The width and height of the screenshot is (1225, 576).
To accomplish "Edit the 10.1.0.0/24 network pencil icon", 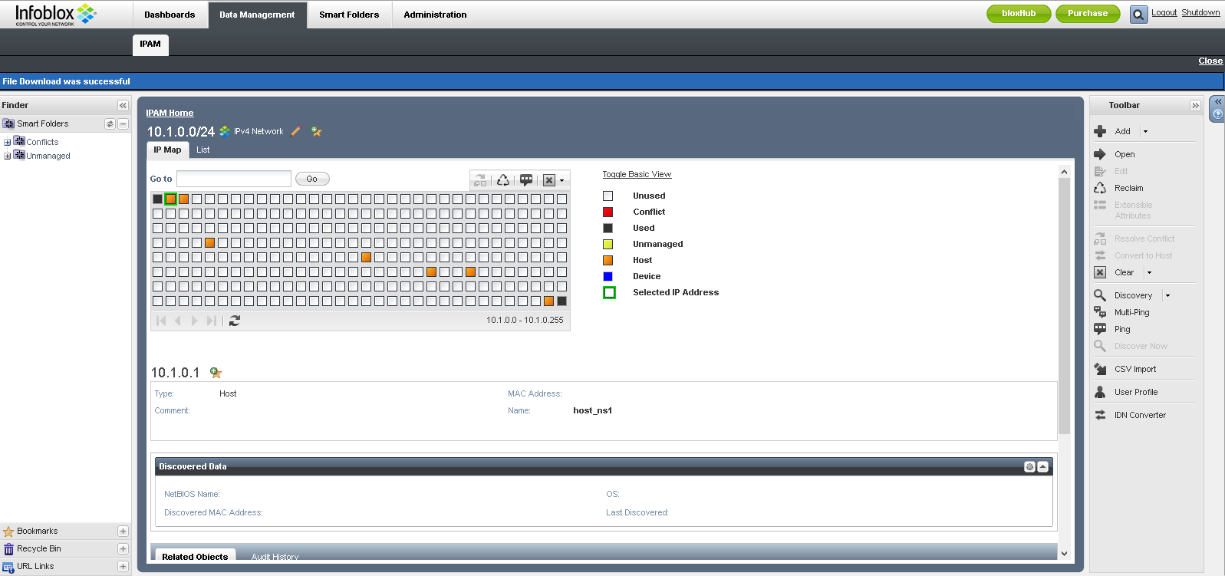I will pos(296,131).
